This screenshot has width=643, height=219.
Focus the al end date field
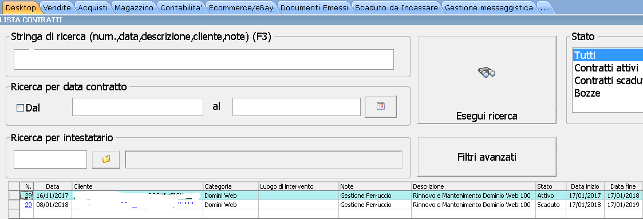pos(297,107)
